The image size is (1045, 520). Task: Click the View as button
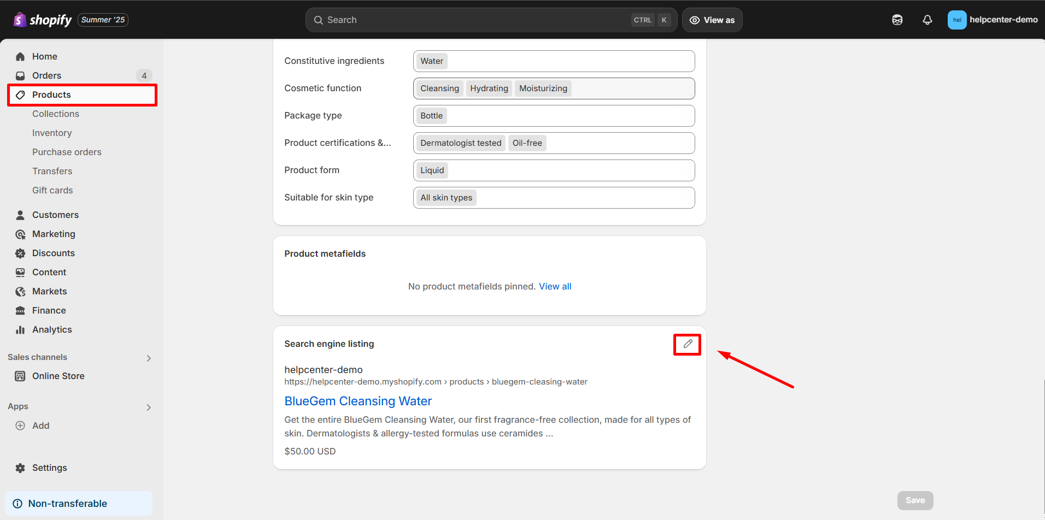[712, 20]
